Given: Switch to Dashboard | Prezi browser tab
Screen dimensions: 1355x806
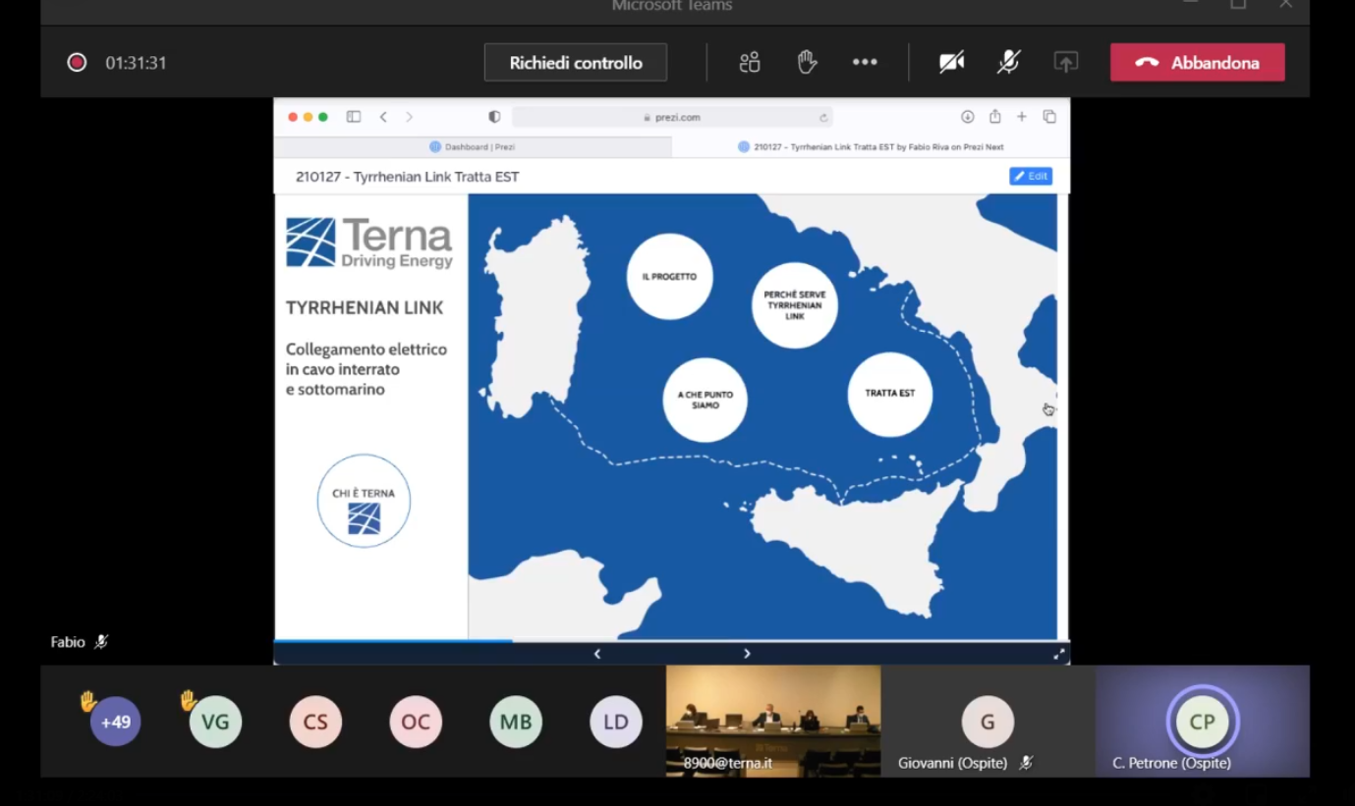Looking at the screenshot, I should 473,147.
